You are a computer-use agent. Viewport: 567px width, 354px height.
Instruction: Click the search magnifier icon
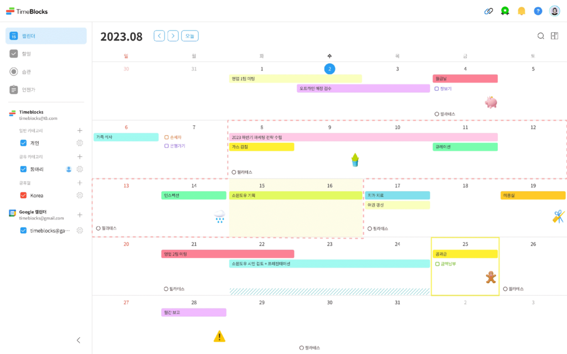[x=540, y=35]
